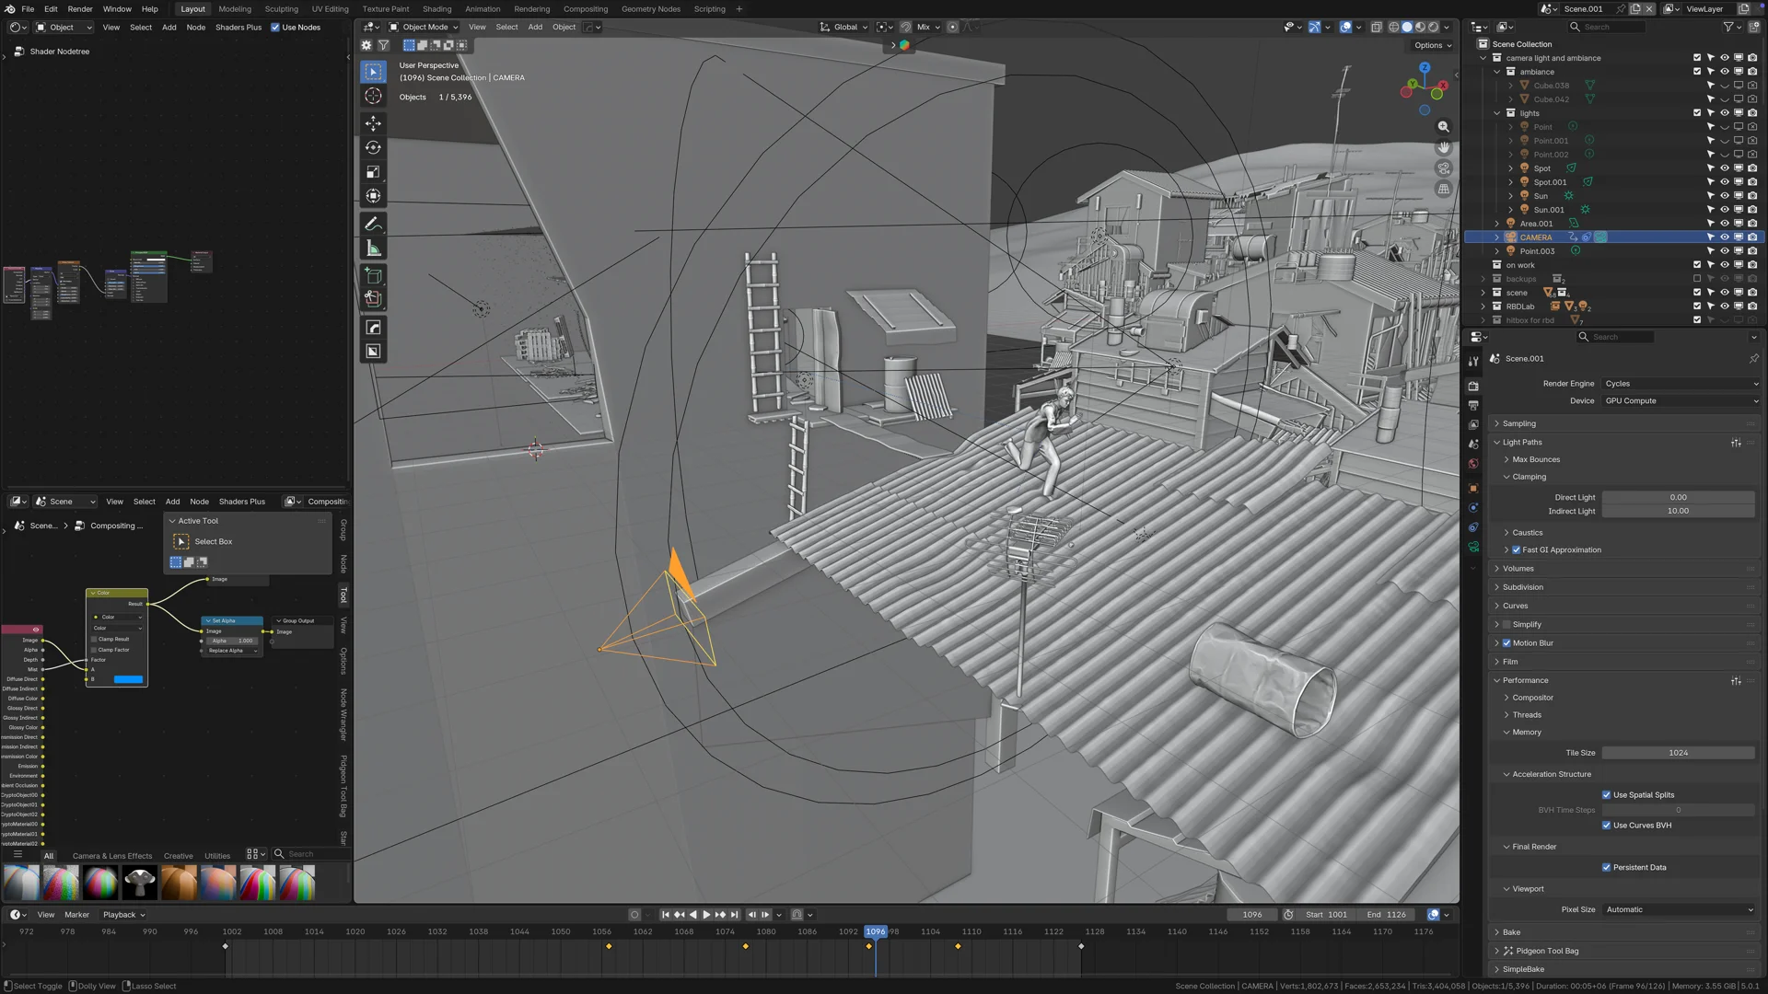Select the 3D Cursor tool
The height and width of the screenshot is (994, 1768).
[373, 96]
